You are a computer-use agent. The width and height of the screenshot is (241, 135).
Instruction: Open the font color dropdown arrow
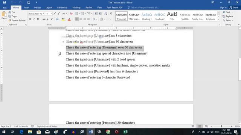pos(72,19)
